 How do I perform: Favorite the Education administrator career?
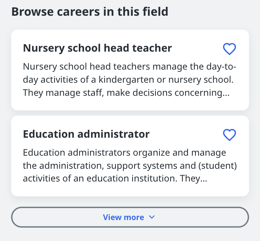(x=229, y=135)
